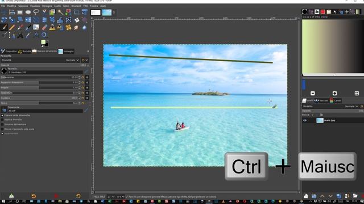Open the mode group switcher dropdown
This screenshot has height=204, width=364.
click(85, 60)
